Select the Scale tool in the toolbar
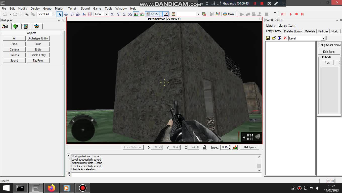This screenshot has height=193, width=342. pos(78,14)
